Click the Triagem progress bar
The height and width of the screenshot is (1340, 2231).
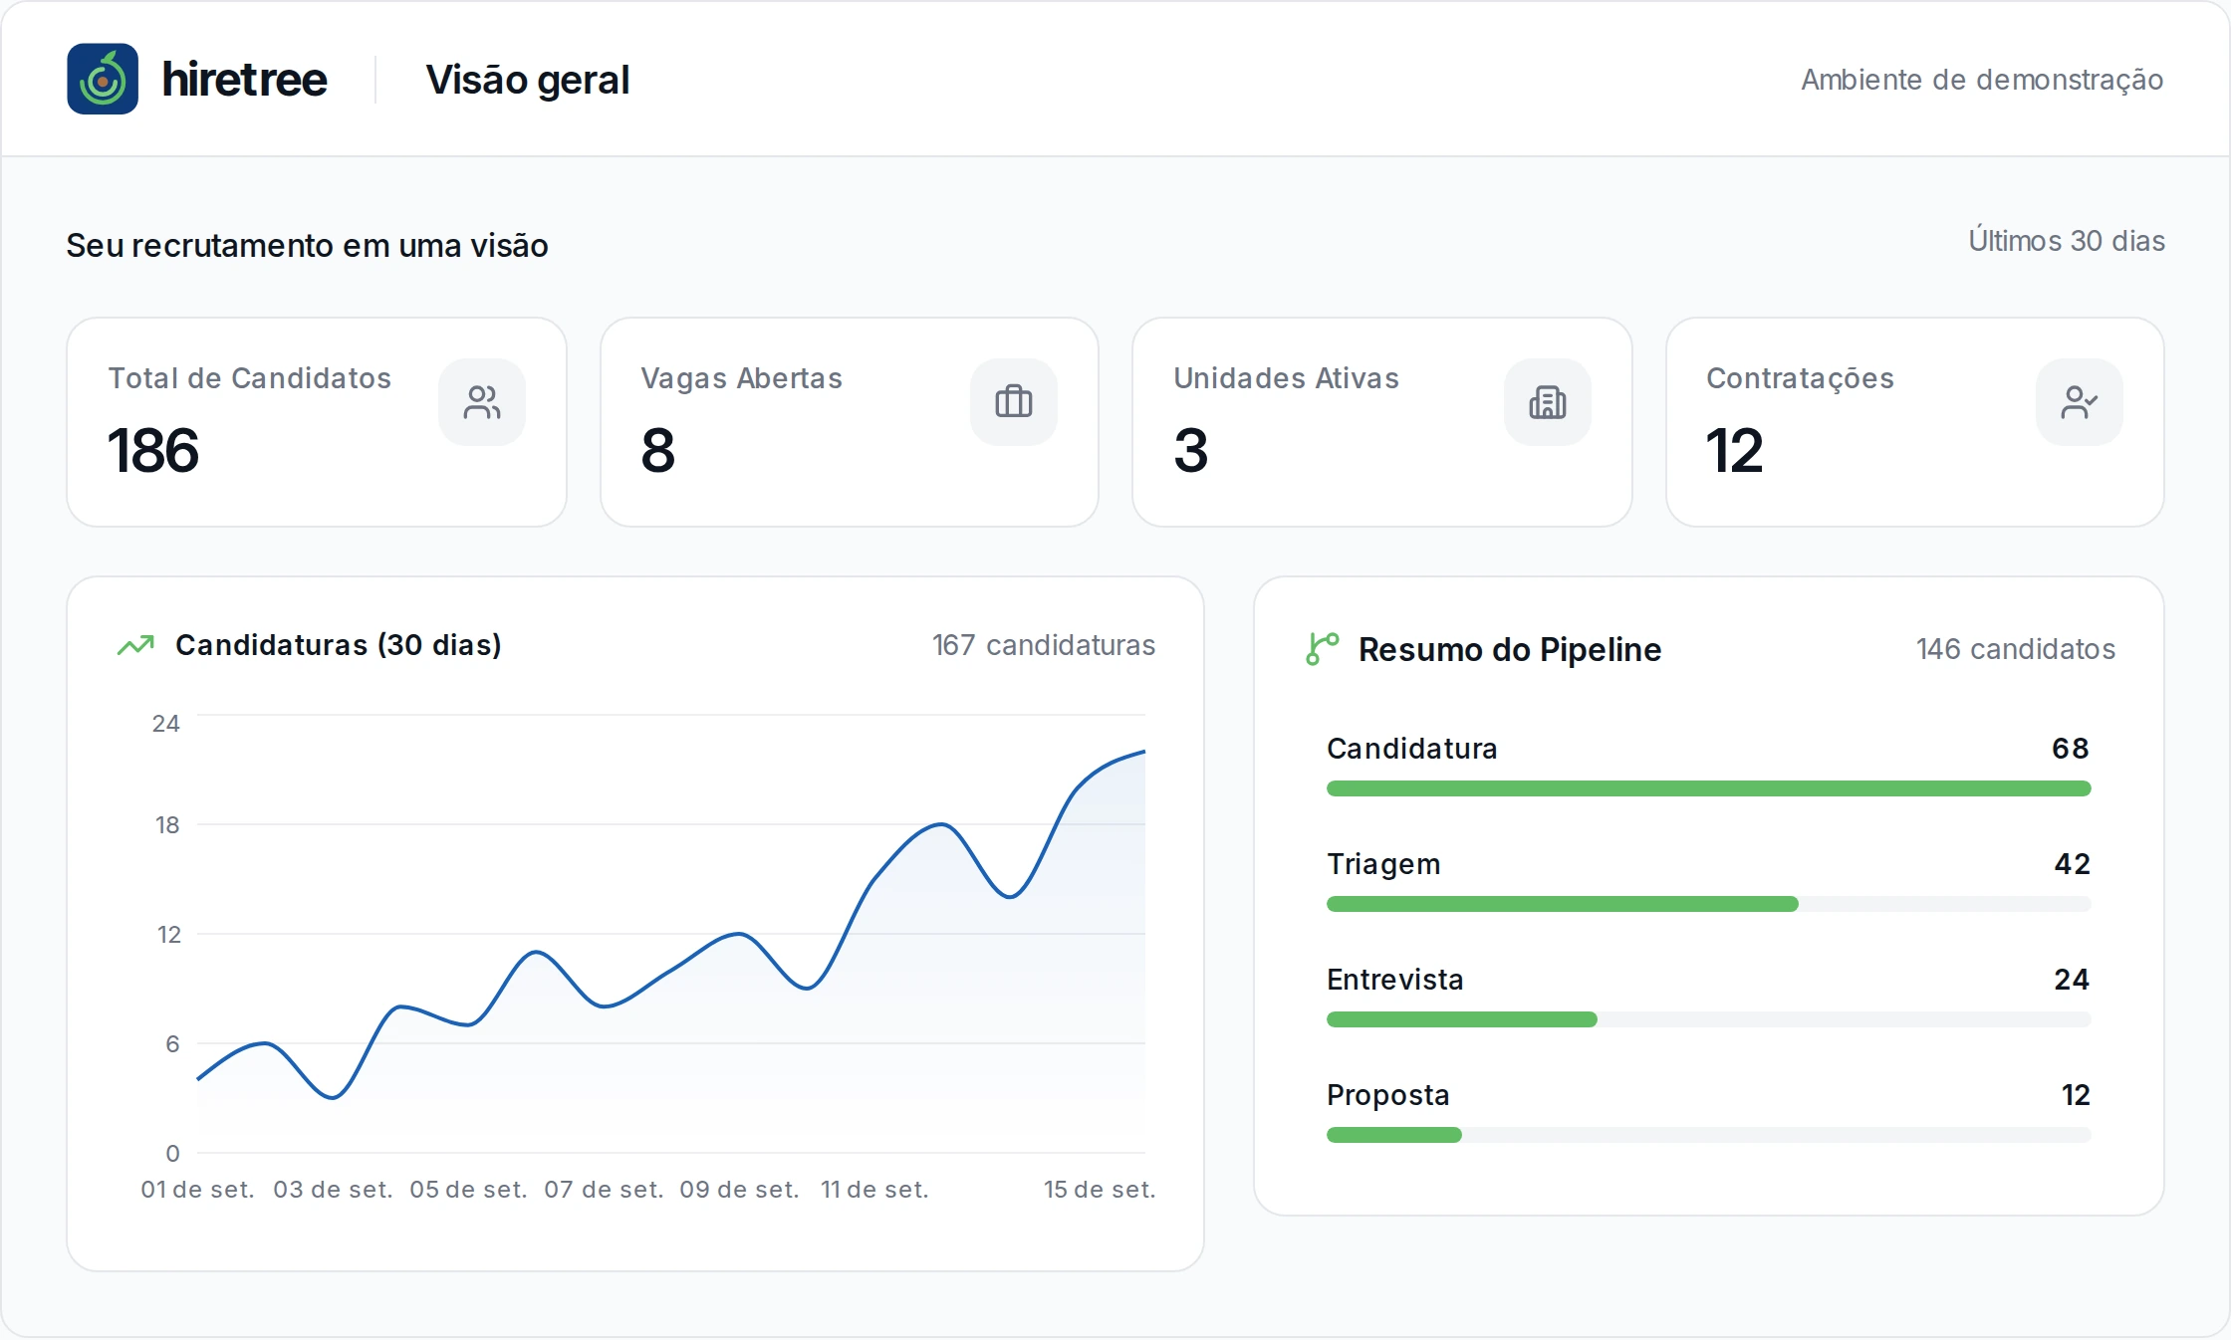coord(1709,904)
